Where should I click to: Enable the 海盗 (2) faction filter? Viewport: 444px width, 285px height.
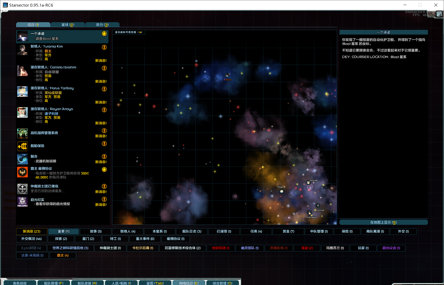pyautogui.click(x=307, y=248)
